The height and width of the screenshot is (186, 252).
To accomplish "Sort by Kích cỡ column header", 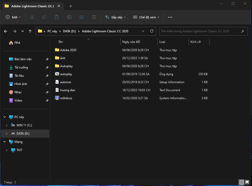I will [x=196, y=42].
